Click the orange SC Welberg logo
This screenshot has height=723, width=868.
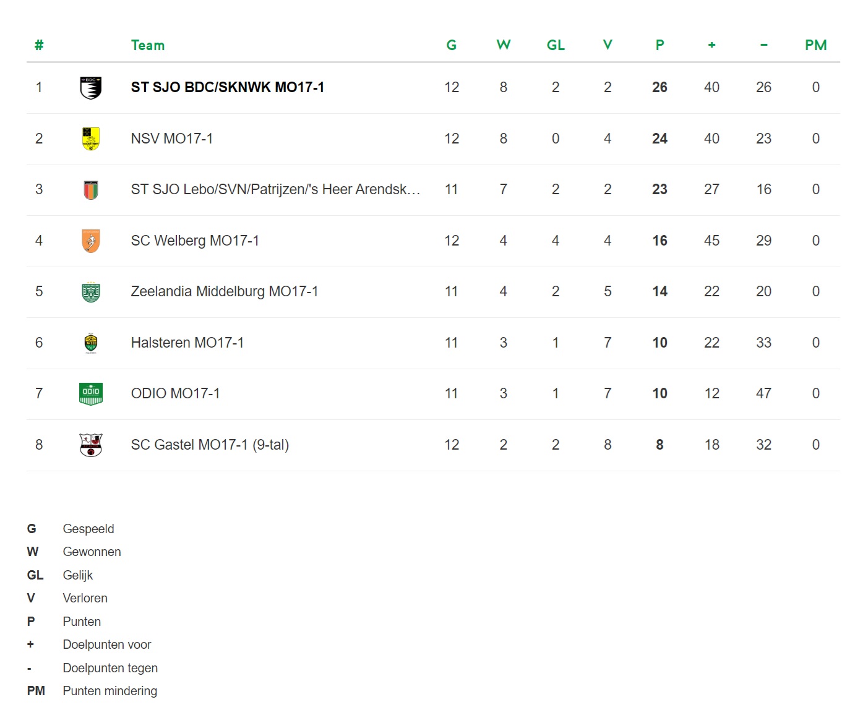(x=91, y=241)
